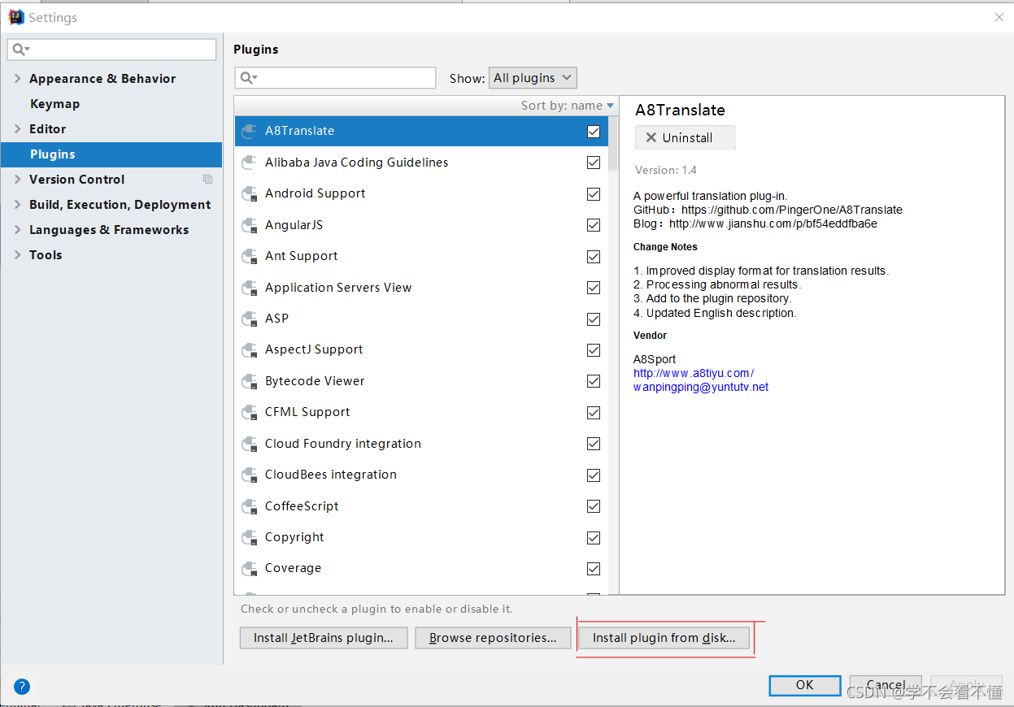Expand Build, Execution, Deployment node

click(x=18, y=205)
